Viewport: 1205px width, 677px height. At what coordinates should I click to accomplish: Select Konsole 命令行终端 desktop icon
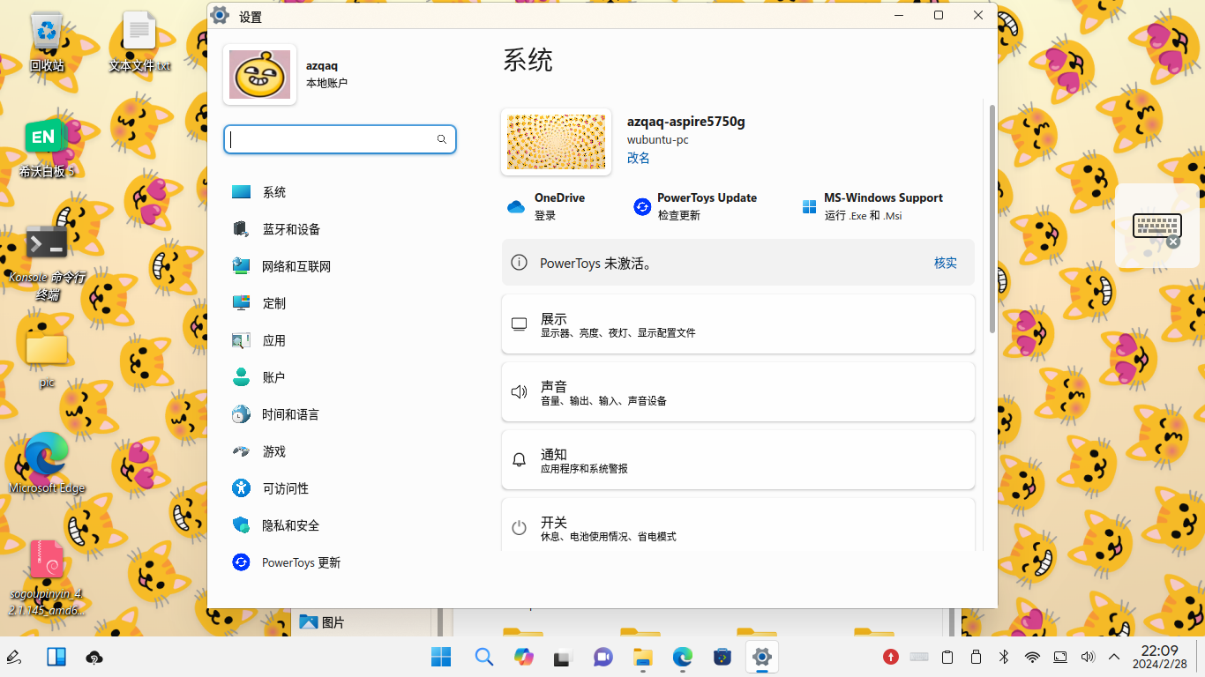click(47, 263)
